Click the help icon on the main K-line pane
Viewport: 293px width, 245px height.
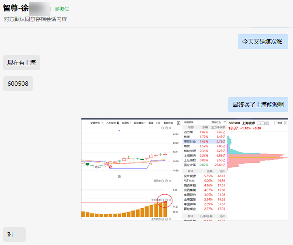166,128
